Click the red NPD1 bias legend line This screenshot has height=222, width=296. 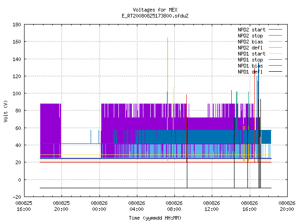(x=275, y=66)
